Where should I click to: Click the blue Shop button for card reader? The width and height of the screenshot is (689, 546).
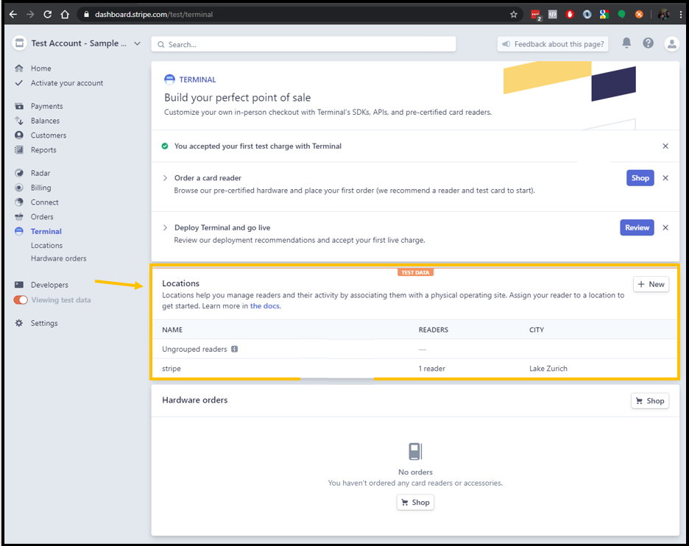(640, 178)
